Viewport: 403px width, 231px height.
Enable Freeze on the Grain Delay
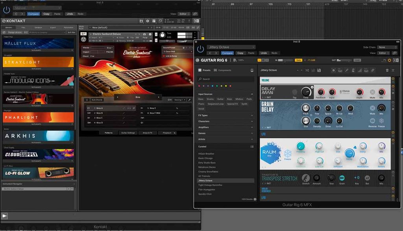click(382, 120)
